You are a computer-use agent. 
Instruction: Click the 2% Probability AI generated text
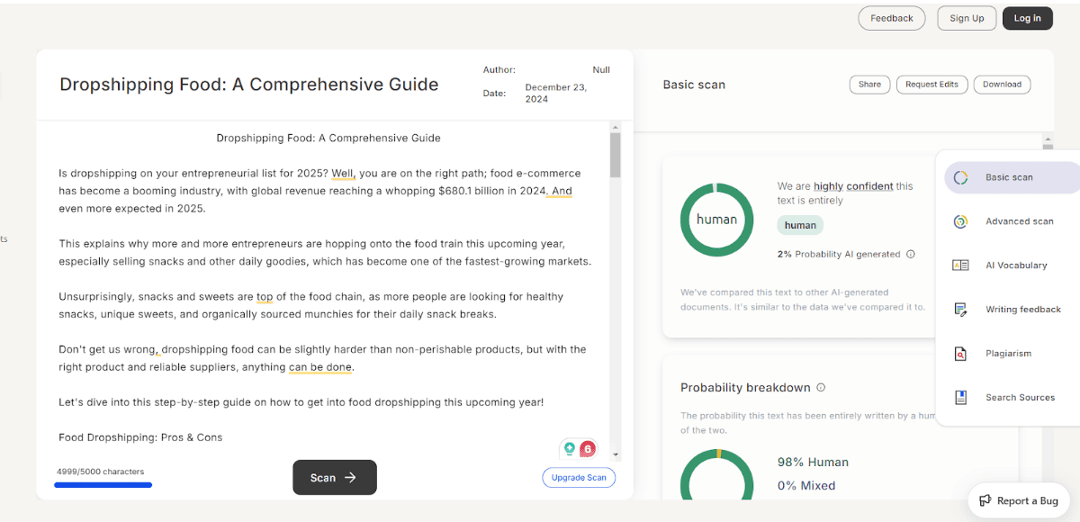[839, 255]
